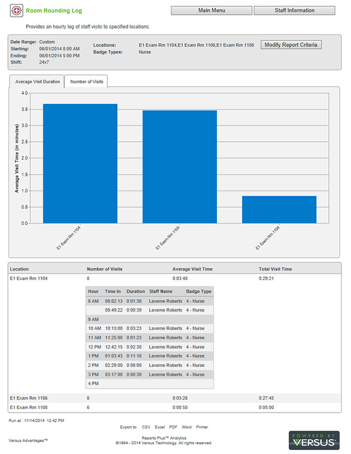This screenshot has width=351, height=454.
Task: Export the report to Excel
Action: pyautogui.click(x=160, y=427)
